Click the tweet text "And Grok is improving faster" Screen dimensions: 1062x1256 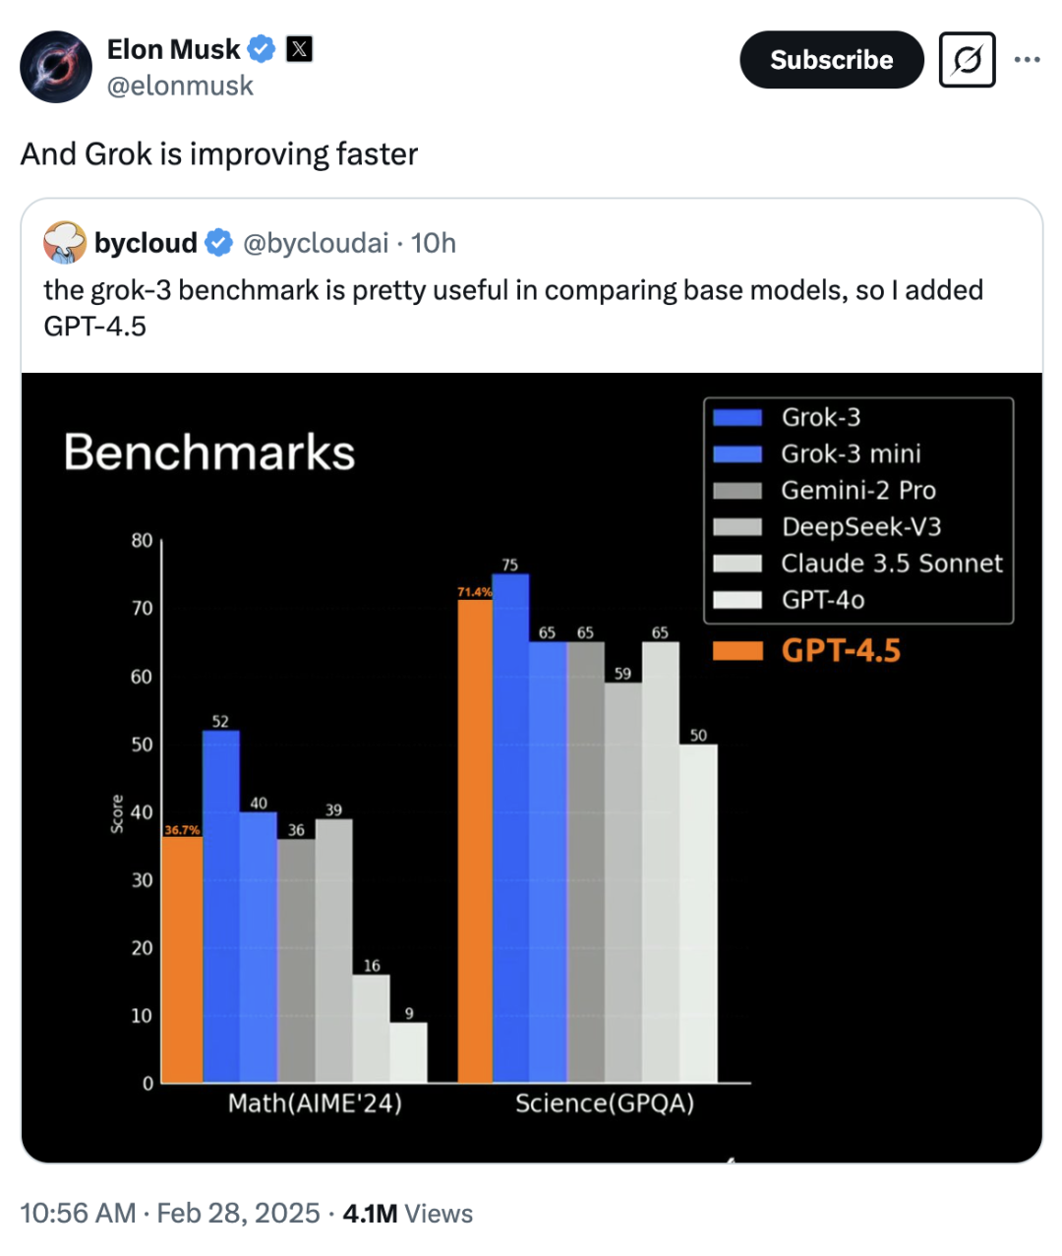tap(219, 153)
